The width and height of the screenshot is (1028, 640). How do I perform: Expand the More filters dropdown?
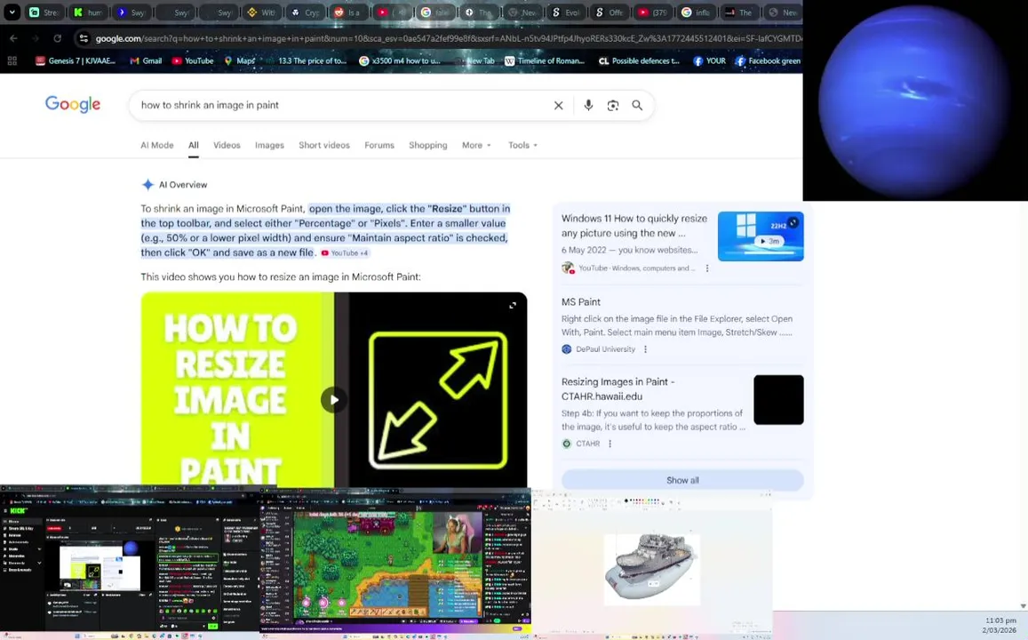coord(476,145)
